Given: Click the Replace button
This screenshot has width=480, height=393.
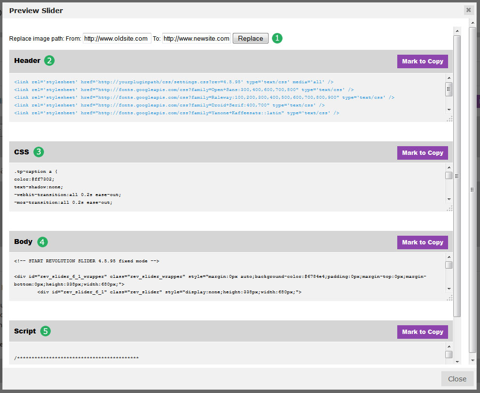Looking at the screenshot, I should (x=250, y=38).
